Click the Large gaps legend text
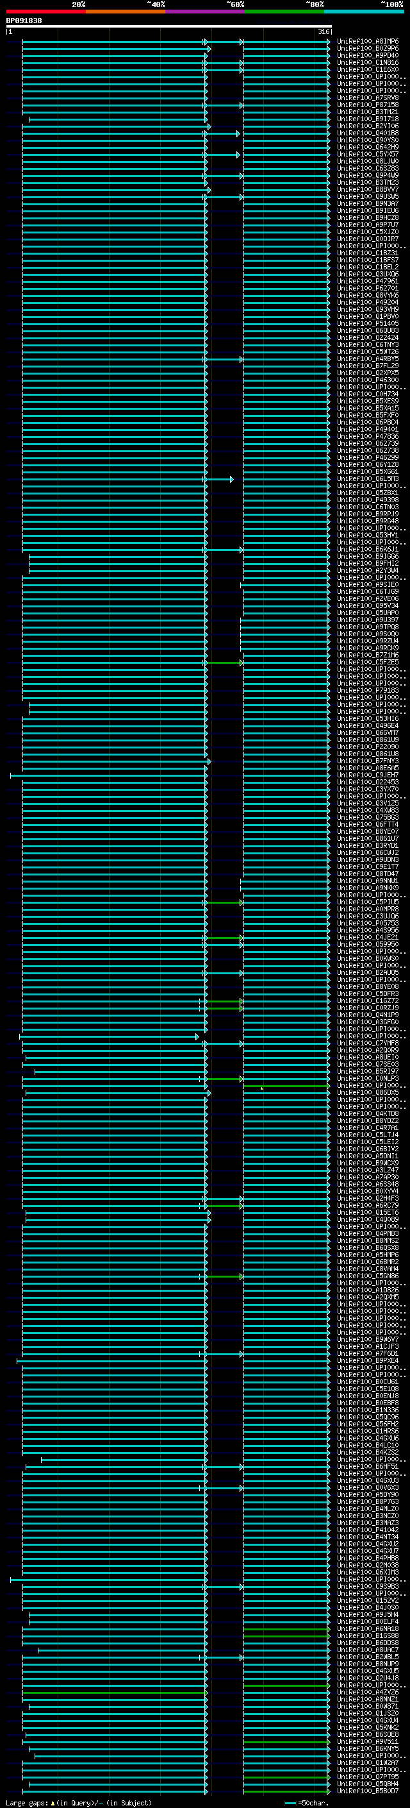The width and height of the screenshot is (410, 1808). pyautogui.click(x=79, y=1802)
